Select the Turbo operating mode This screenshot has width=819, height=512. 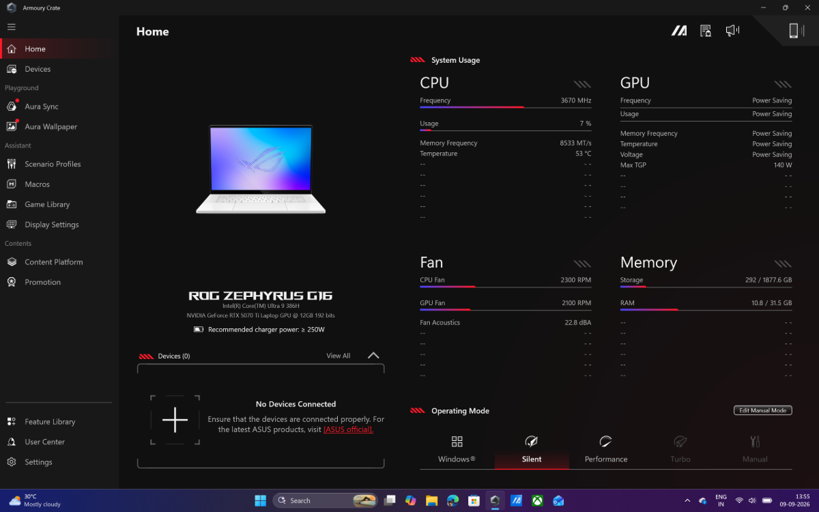[680, 450]
